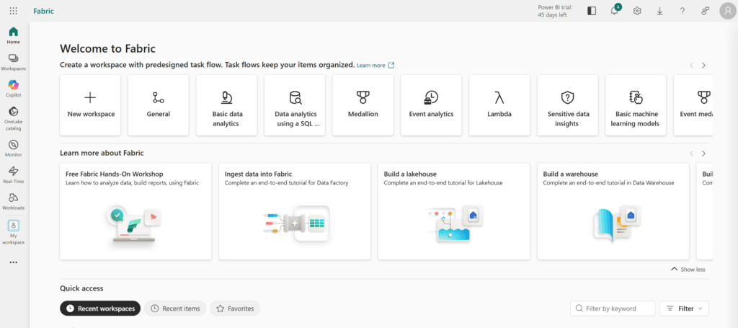Collapse learning section with Show less
The height and width of the screenshot is (328, 738).
point(688,269)
